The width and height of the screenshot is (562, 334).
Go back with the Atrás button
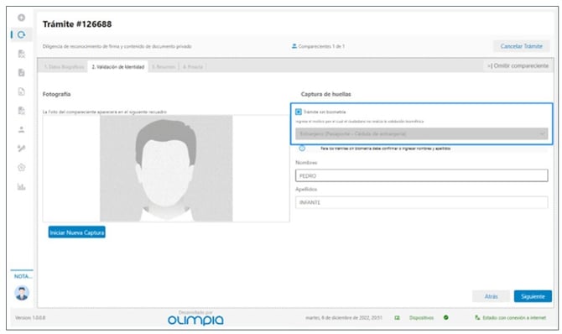click(x=491, y=296)
